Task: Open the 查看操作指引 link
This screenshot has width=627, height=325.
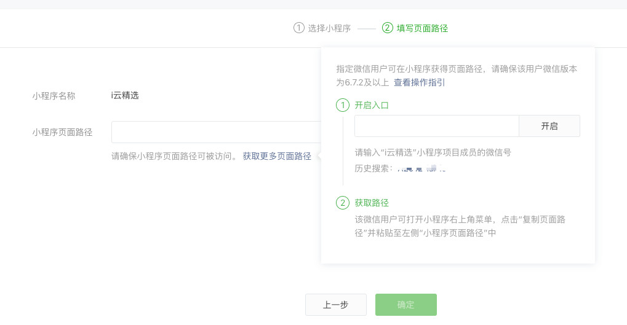Action: point(419,83)
